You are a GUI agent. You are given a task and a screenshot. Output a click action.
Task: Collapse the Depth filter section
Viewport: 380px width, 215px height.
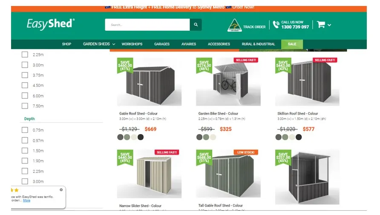[29, 119]
